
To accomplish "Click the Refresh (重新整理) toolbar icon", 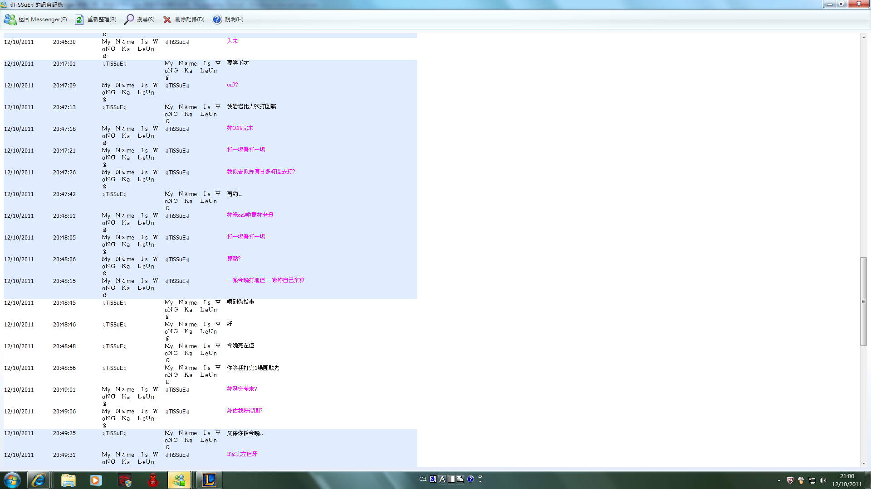I will pos(79,19).
